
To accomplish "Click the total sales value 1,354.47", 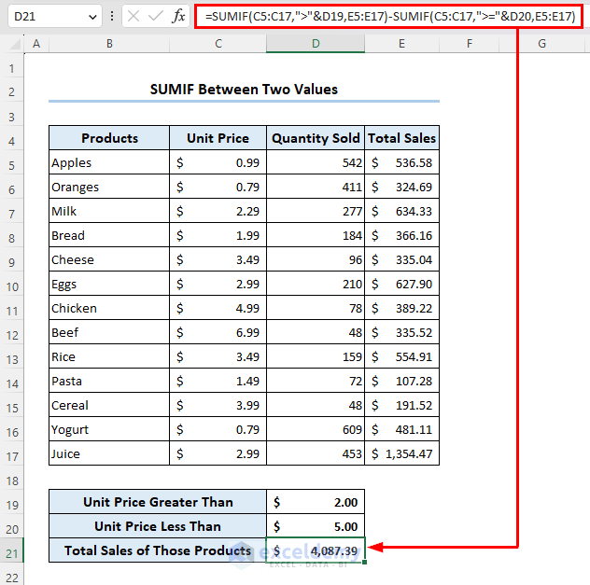I will pyautogui.click(x=401, y=453).
